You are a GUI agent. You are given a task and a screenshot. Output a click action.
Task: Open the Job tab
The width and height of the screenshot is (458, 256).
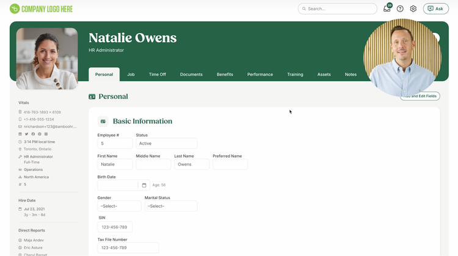131,75
